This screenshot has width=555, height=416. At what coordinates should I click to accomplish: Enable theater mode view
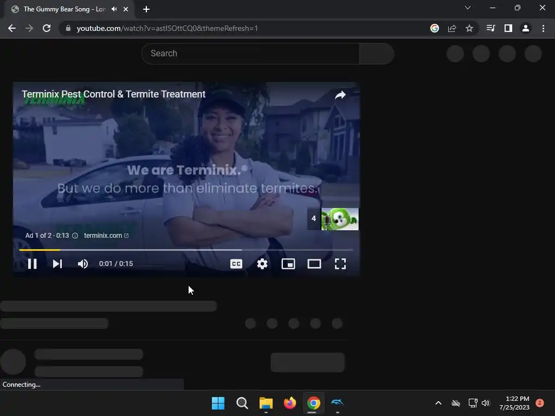point(314,264)
